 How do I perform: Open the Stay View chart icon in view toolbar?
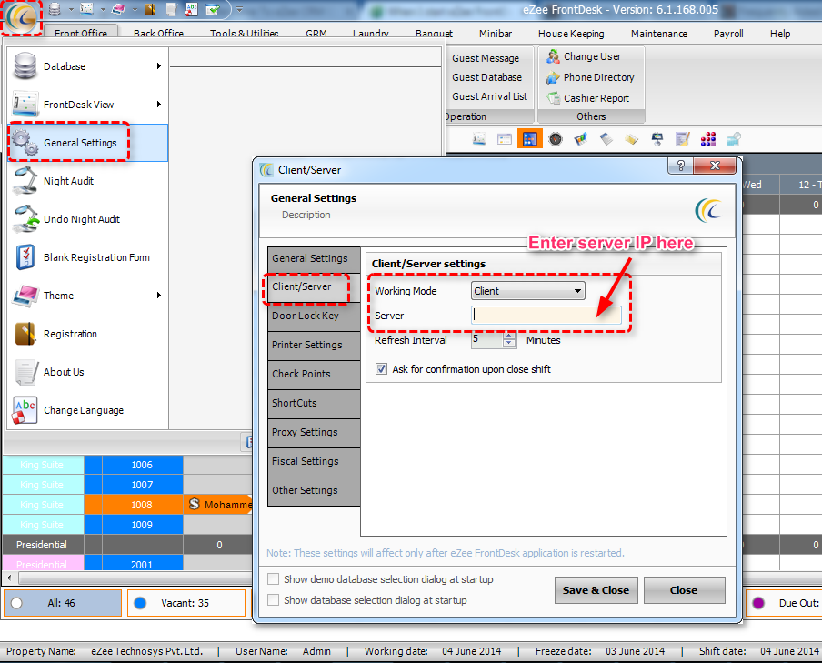click(x=479, y=139)
